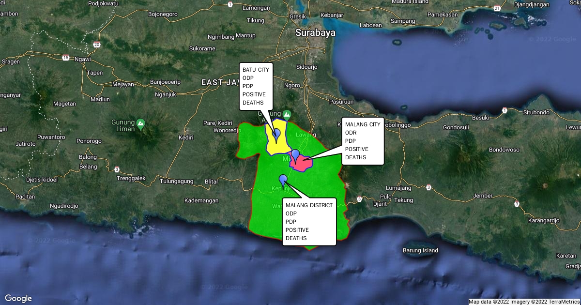Click the Jember town label
This screenshot has height=305, width=581.
click(482, 196)
